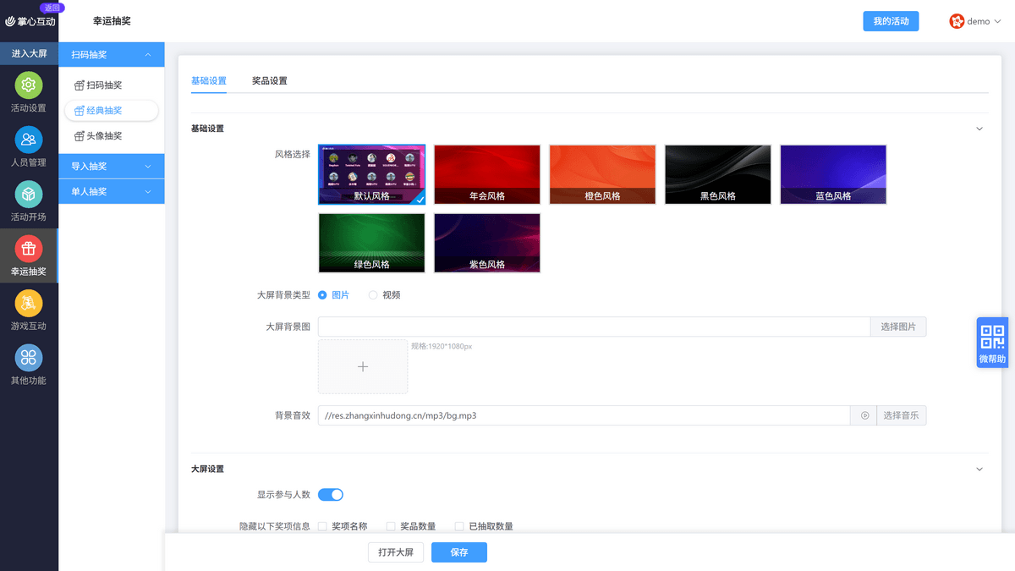This screenshot has height=571, width=1015.
Task: Click the 返回 badge
Action: coord(52,7)
